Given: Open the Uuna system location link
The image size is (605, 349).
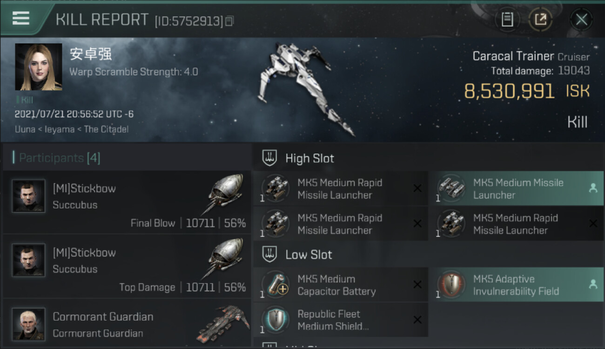Looking at the screenshot, I should pyautogui.click(x=25, y=129).
